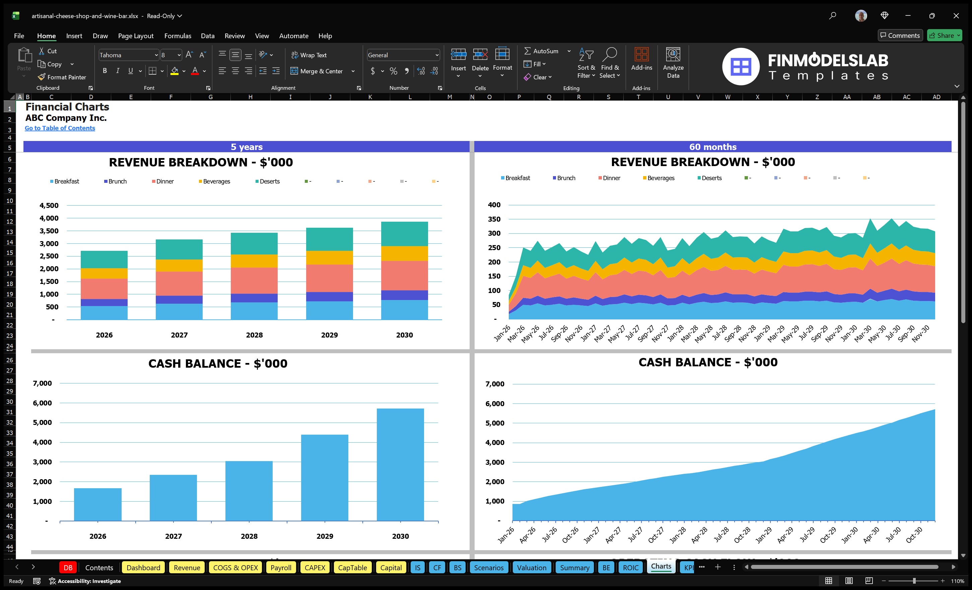Toggle italic formatting
Image resolution: width=972 pixels, height=590 pixels.
pyautogui.click(x=117, y=71)
